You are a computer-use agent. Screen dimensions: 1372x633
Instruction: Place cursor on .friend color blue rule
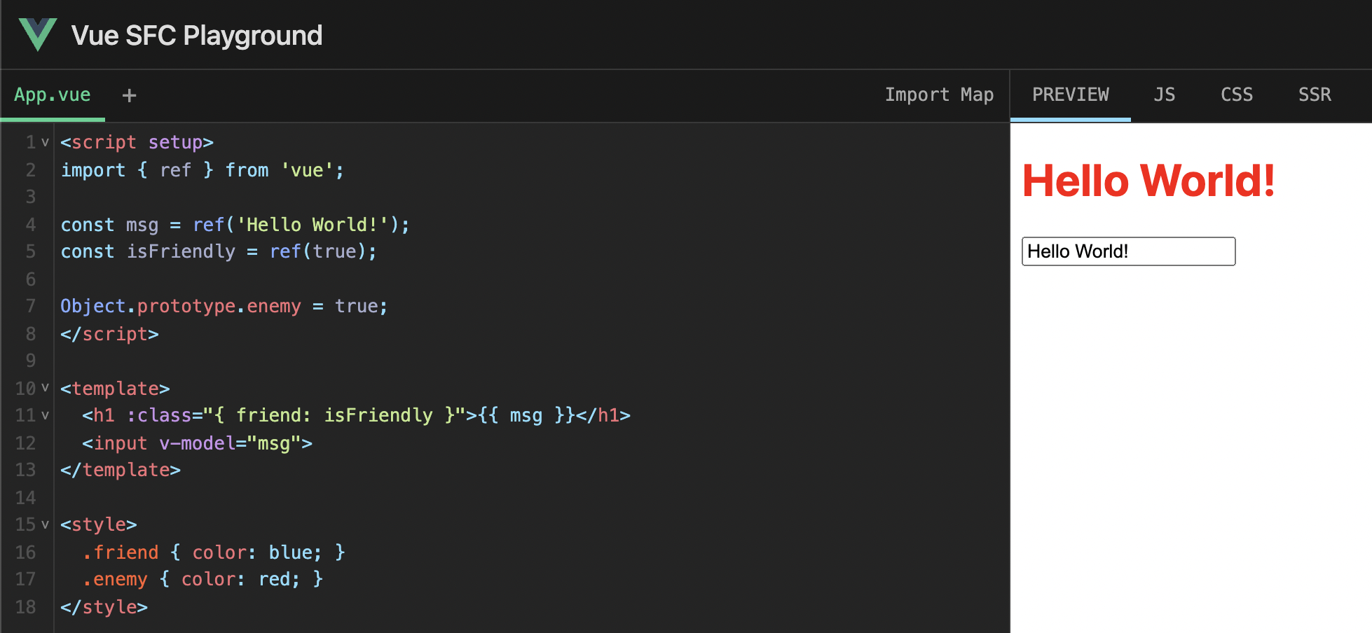[x=214, y=552]
